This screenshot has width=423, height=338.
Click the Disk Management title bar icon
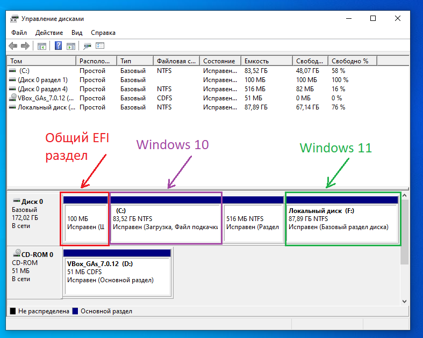pos(15,19)
